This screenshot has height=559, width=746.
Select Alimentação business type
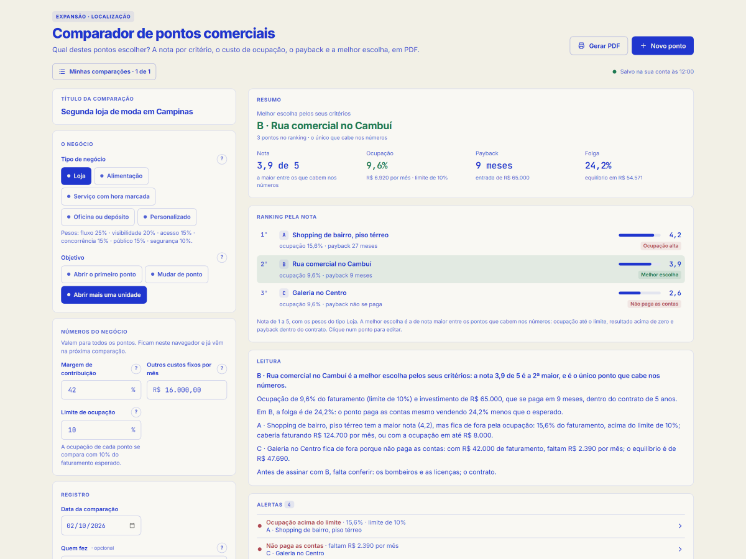point(121,176)
